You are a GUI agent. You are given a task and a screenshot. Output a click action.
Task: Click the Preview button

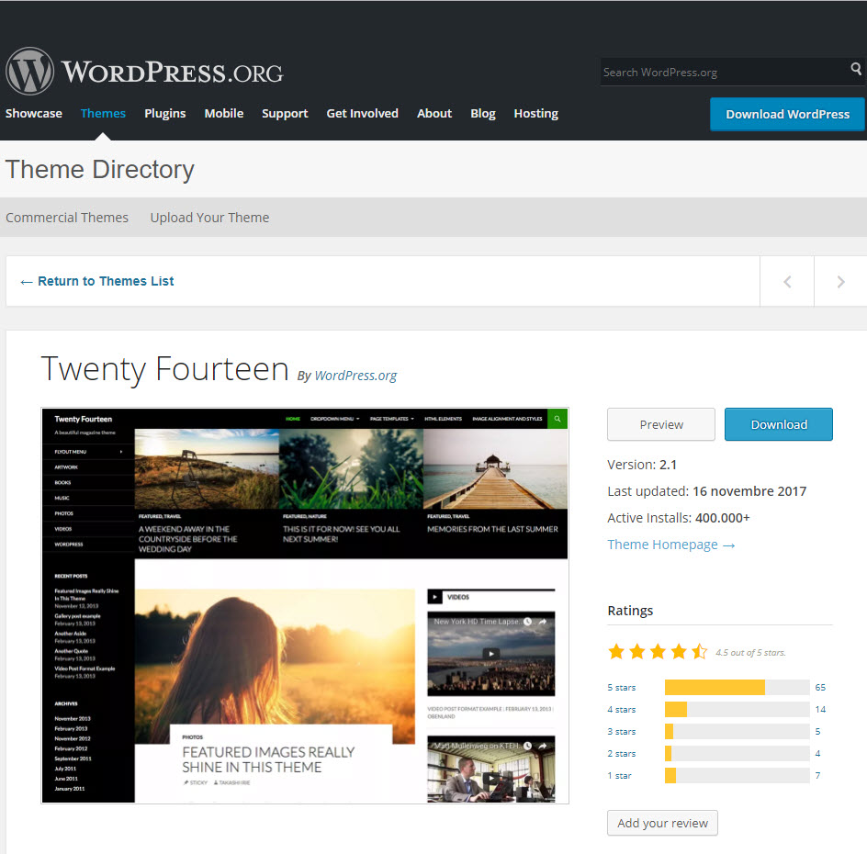[661, 424]
